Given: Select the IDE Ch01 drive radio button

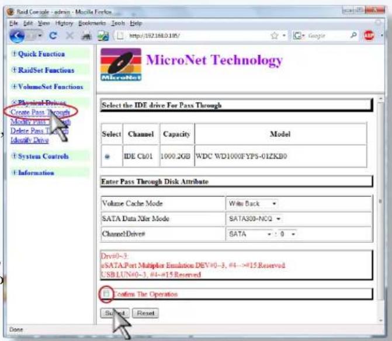Looking at the screenshot, I should coord(107,156).
